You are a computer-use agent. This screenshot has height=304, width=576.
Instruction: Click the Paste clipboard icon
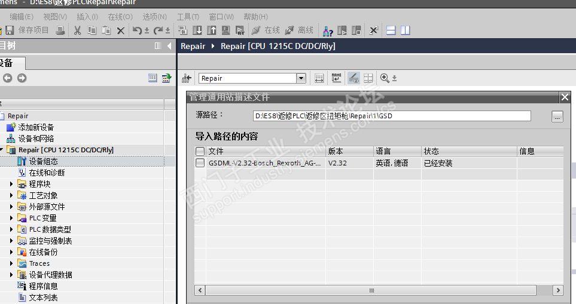click(x=106, y=30)
